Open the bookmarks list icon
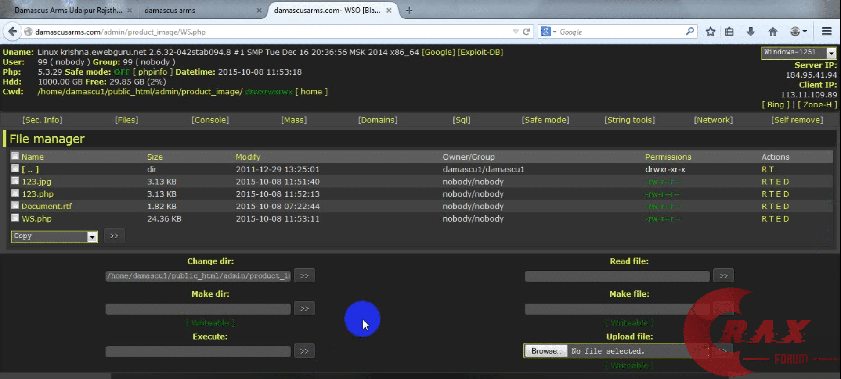841x379 pixels. [x=729, y=32]
